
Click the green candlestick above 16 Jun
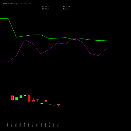(x=50, y=104)
